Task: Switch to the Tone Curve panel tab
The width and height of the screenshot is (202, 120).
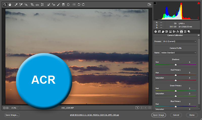Action: 159,31
